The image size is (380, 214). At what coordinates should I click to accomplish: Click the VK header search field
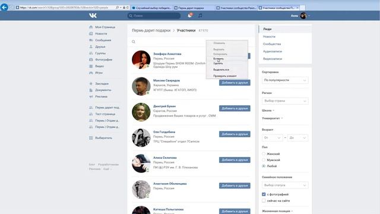pos(154,16)
